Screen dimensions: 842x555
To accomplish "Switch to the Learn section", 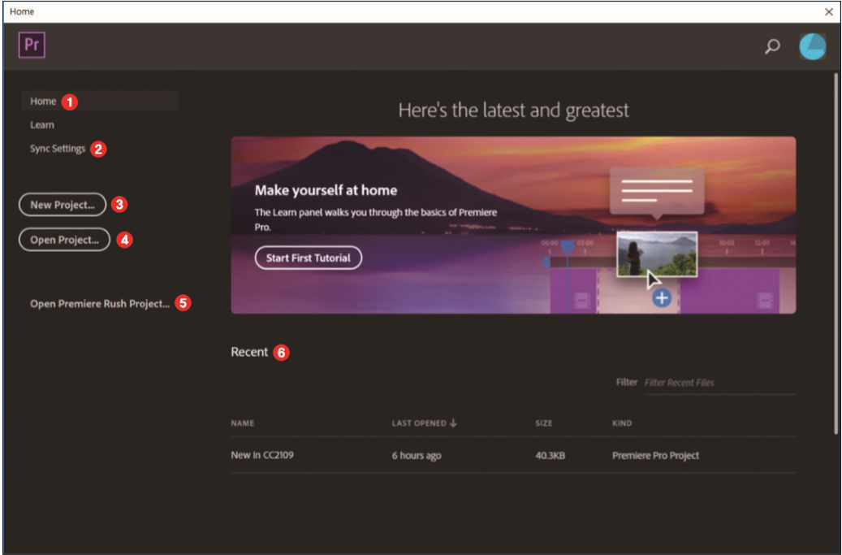I will 42,124.
